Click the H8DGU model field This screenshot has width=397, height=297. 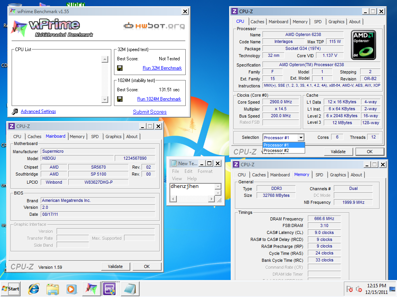point(77,158)
